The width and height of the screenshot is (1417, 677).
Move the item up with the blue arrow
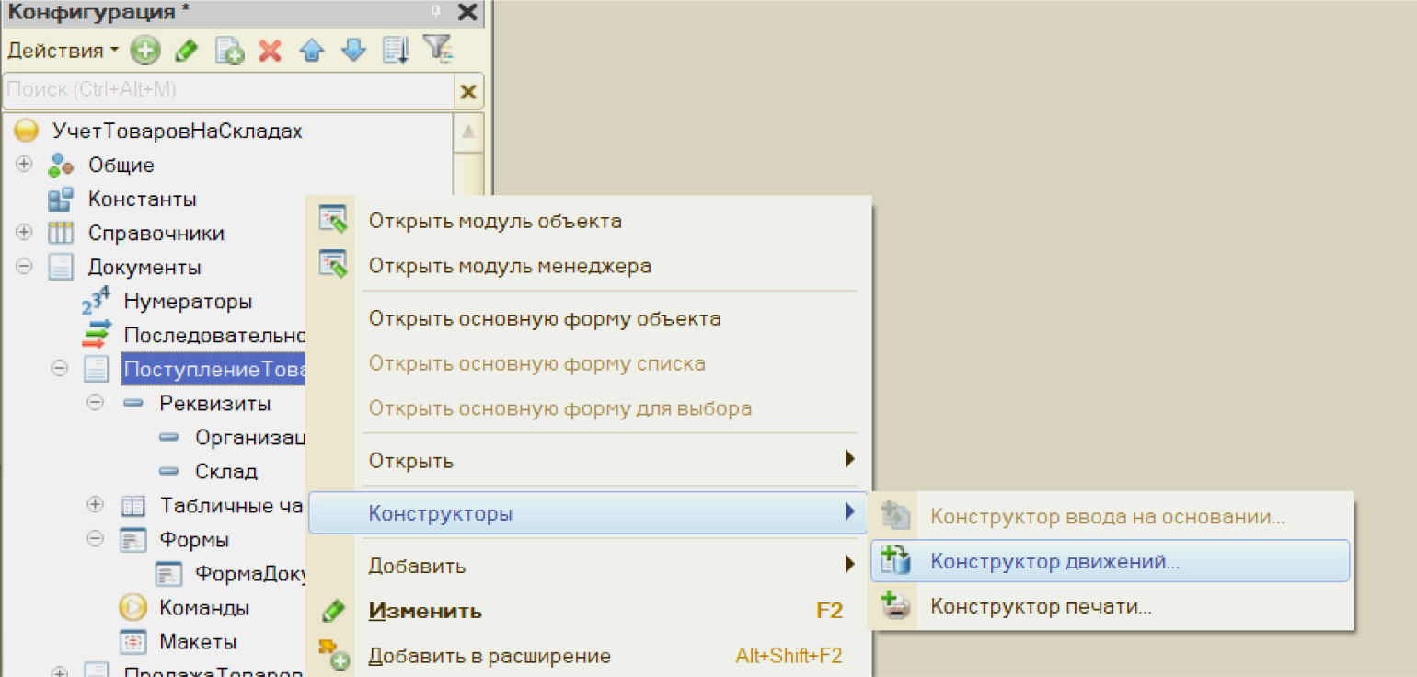click(x=312, y=51)
